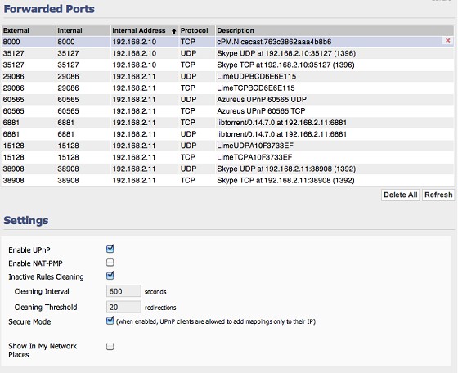Image resolution: width=458 pixels, height=373 pixels.
Task: Select the libtorrent 6881 TCP row
Action: 228,123
